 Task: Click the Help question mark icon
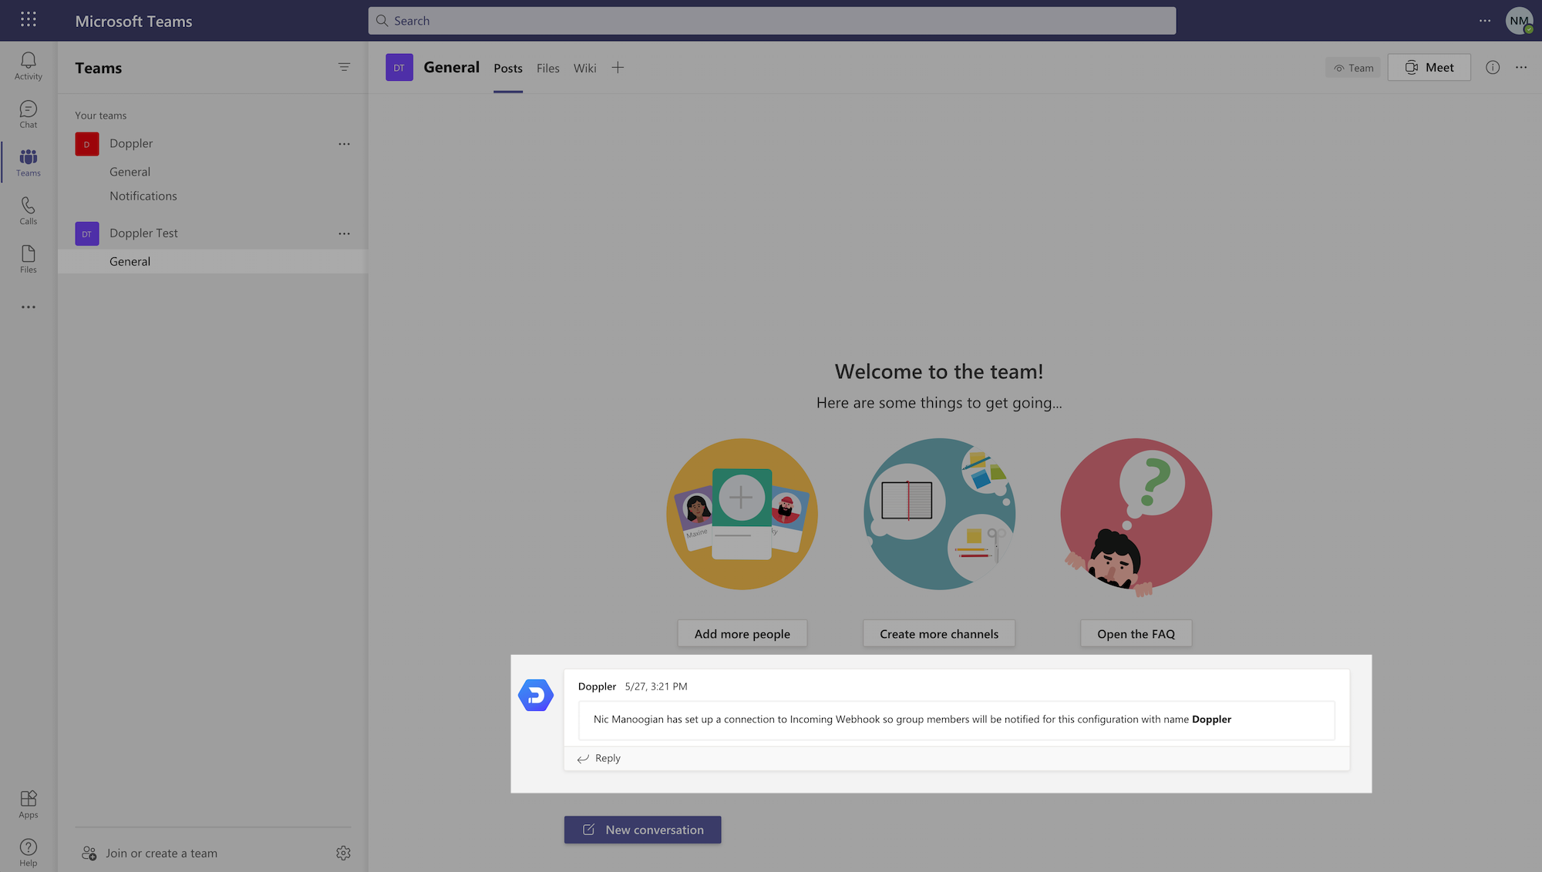click(x=28, y=852)
